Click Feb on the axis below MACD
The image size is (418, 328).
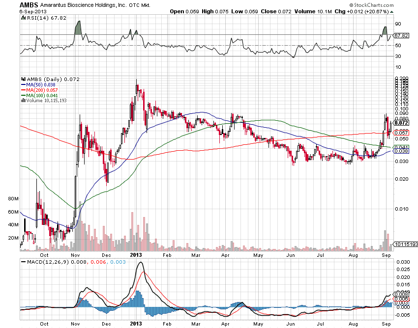(x=167, y=324)
